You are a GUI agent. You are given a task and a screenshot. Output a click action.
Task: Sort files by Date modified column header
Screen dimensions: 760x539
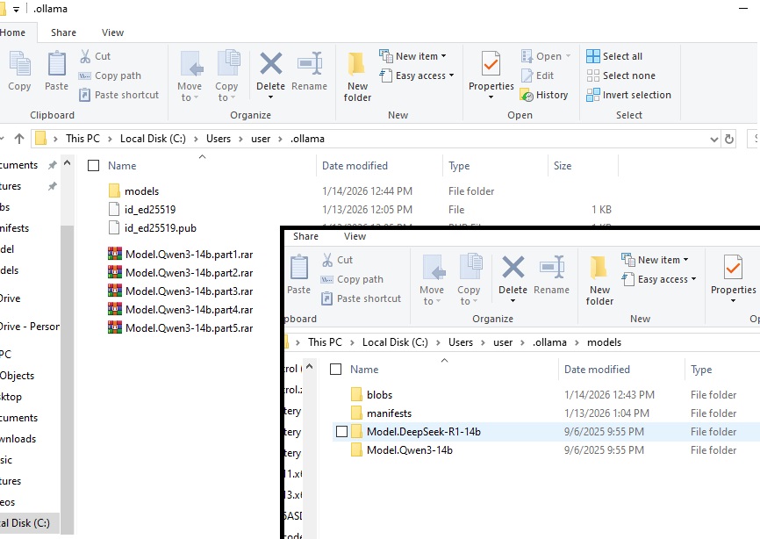tap(356, 165)
